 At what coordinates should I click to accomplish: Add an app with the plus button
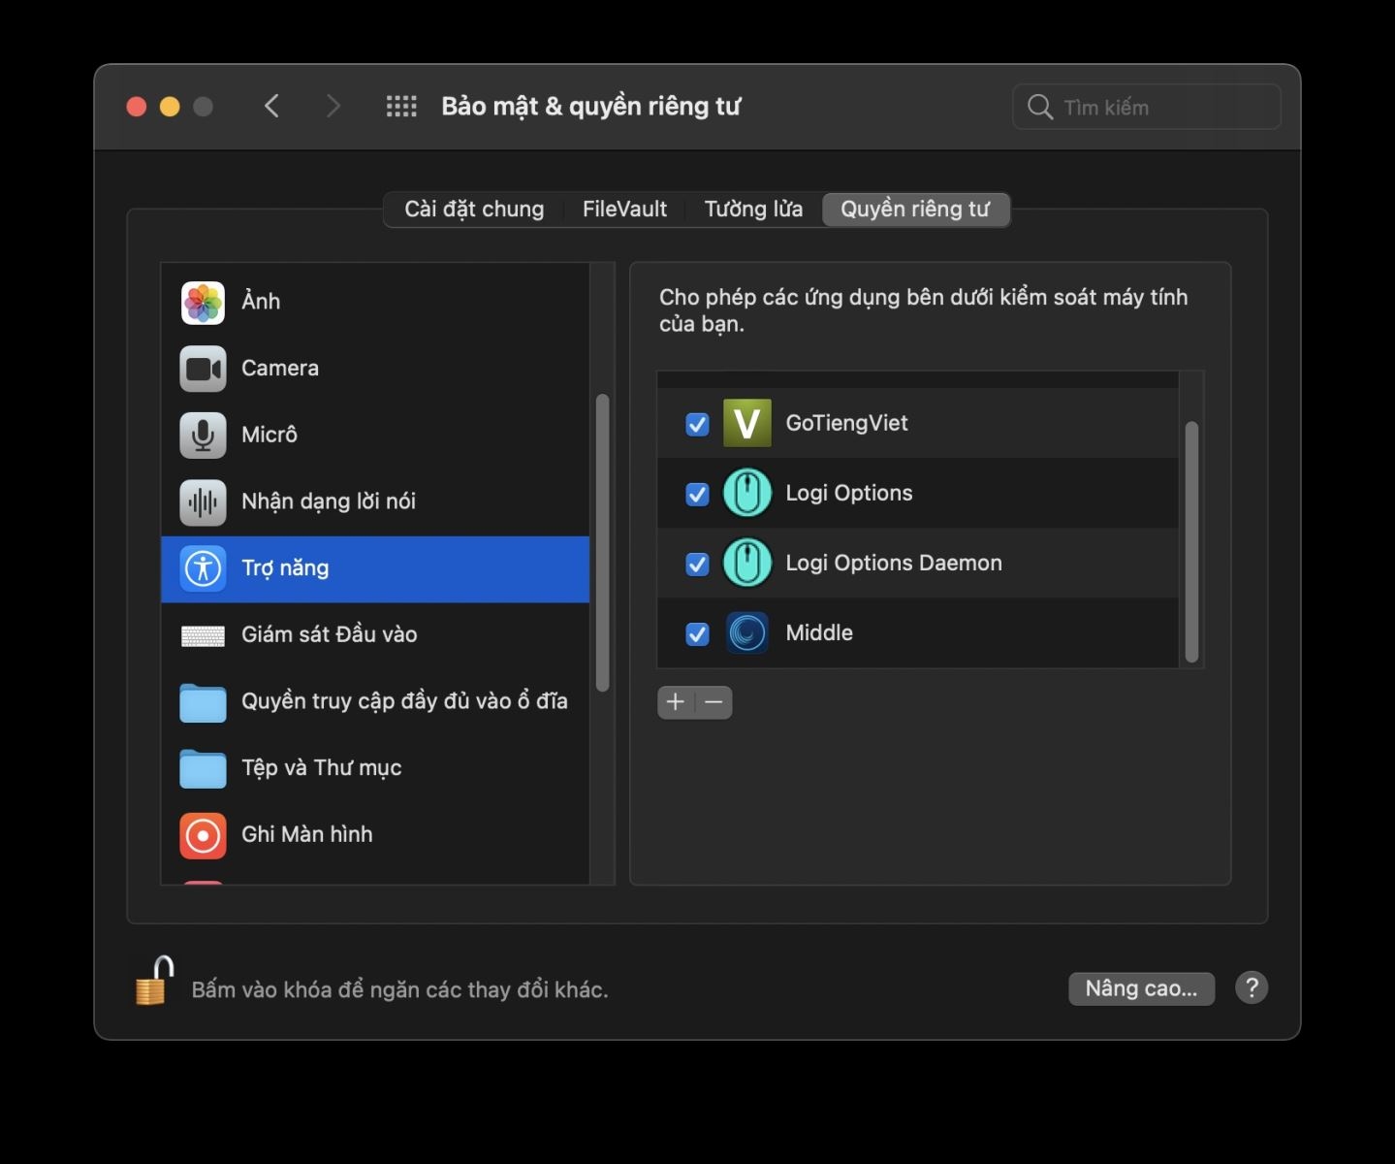coord(676,702)
